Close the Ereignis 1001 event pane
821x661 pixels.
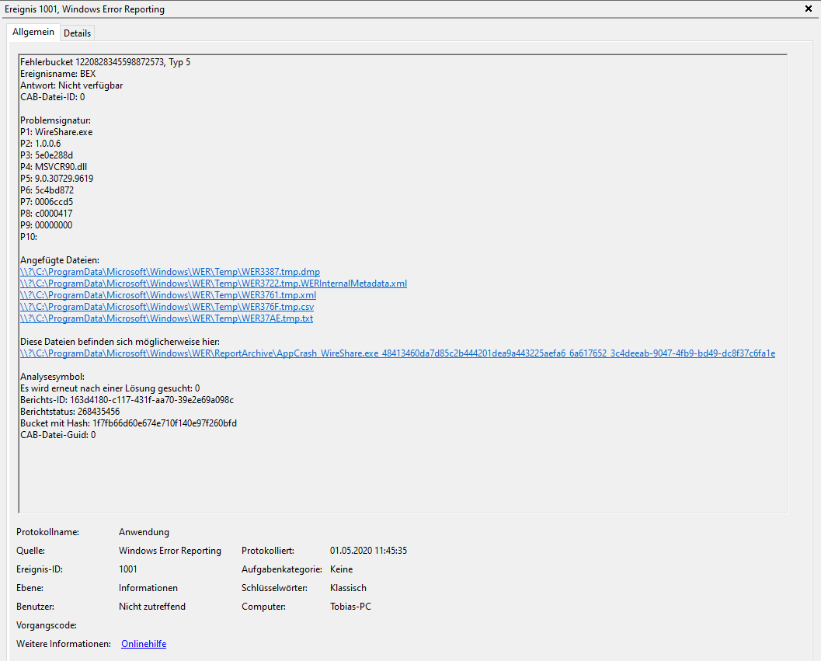coord(809,9)
